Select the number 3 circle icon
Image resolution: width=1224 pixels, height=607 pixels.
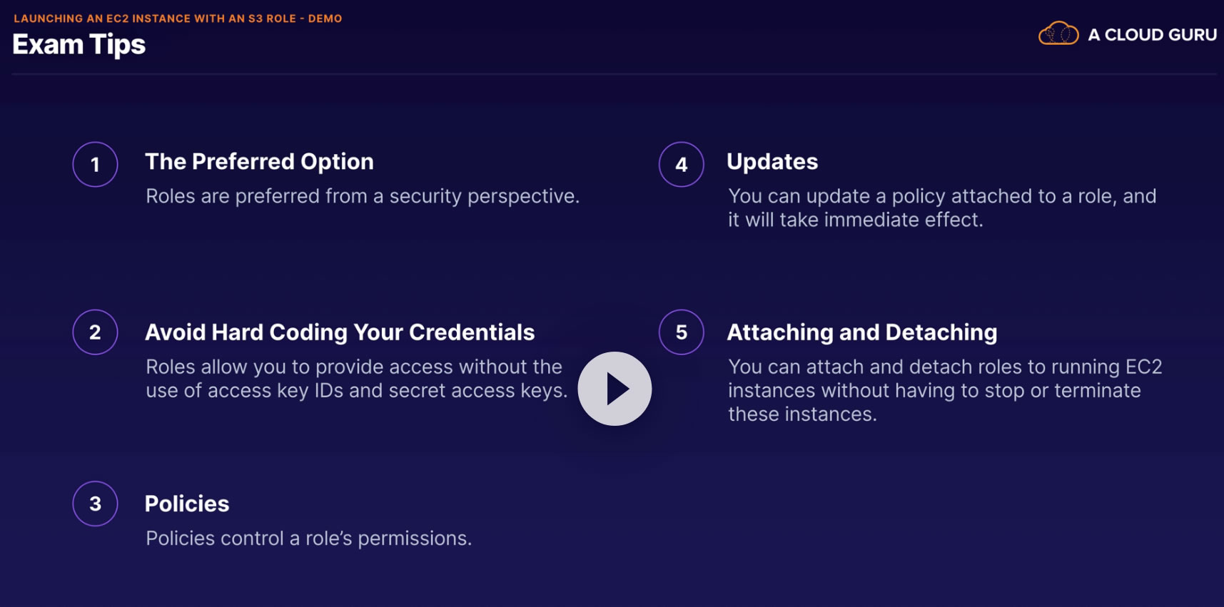click(95, 504)
